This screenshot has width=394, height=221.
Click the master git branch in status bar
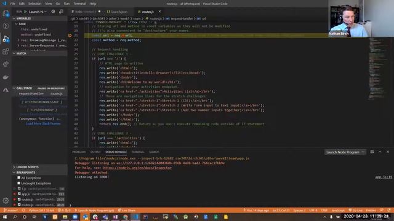[11, 210]
